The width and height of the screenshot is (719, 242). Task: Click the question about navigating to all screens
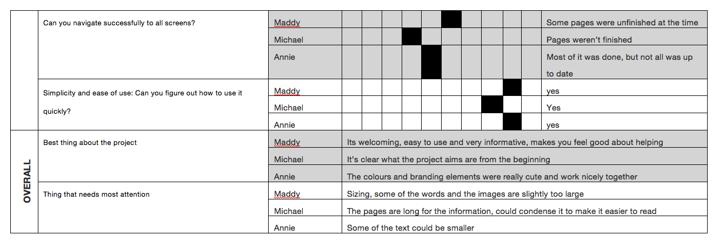point(119,23)
